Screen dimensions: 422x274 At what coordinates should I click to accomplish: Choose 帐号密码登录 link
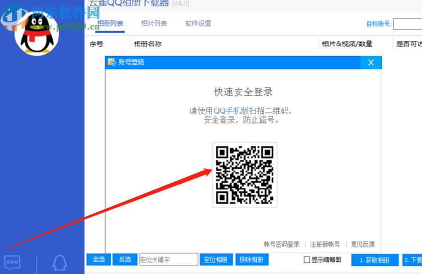point(282,244)
